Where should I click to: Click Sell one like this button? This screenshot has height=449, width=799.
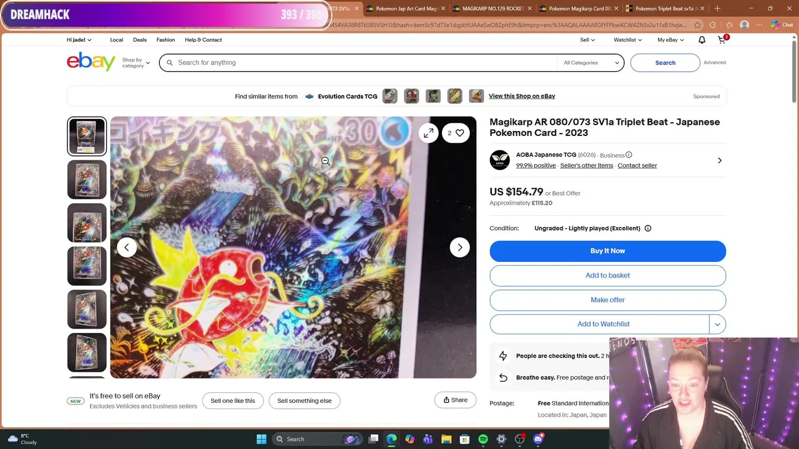point(233,400)
